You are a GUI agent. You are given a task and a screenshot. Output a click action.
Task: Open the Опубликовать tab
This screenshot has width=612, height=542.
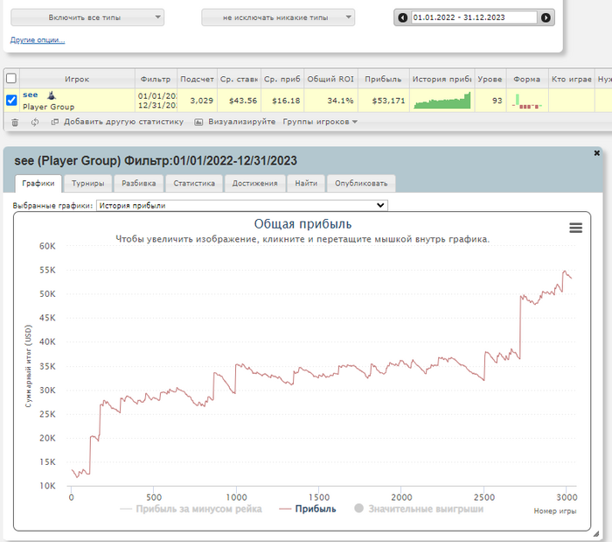(x=361, y=184)
